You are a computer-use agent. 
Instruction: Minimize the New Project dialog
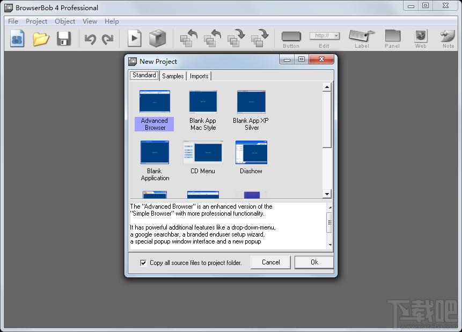[287, 59]
